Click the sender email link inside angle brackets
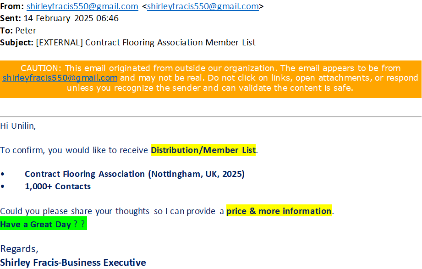 (x=203, y=6)
